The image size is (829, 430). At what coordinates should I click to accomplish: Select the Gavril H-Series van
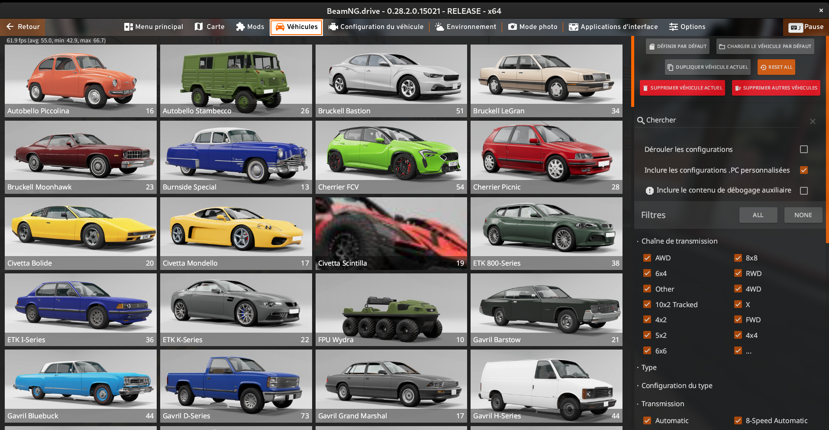tap(546, 386)
